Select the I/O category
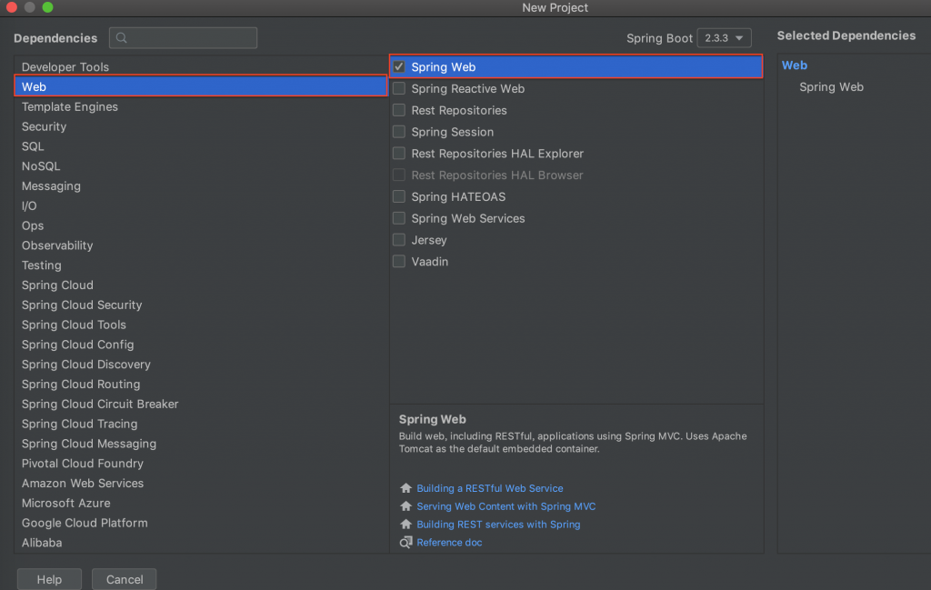931x590 pixels. (x=201, y=206)
